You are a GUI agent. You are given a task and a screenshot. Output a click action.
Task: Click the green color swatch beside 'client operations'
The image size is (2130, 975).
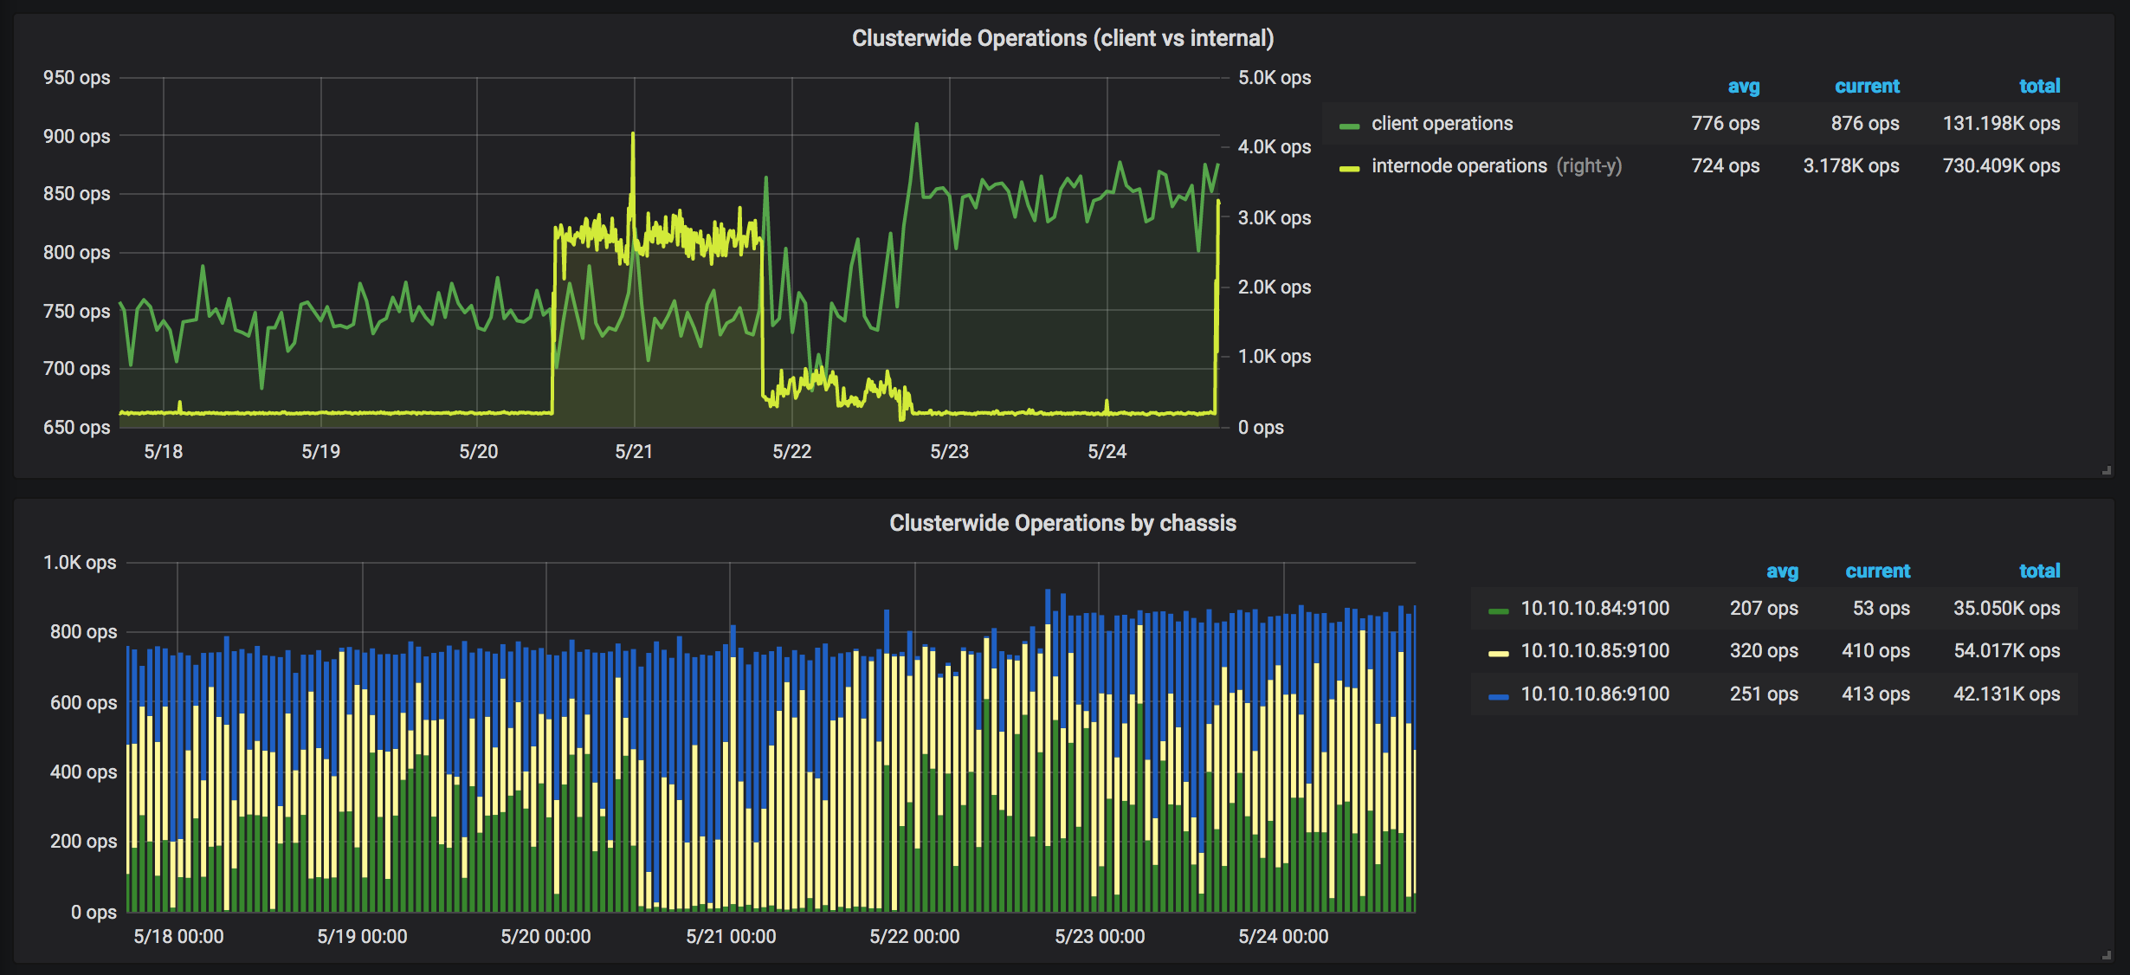(1349, 126)
